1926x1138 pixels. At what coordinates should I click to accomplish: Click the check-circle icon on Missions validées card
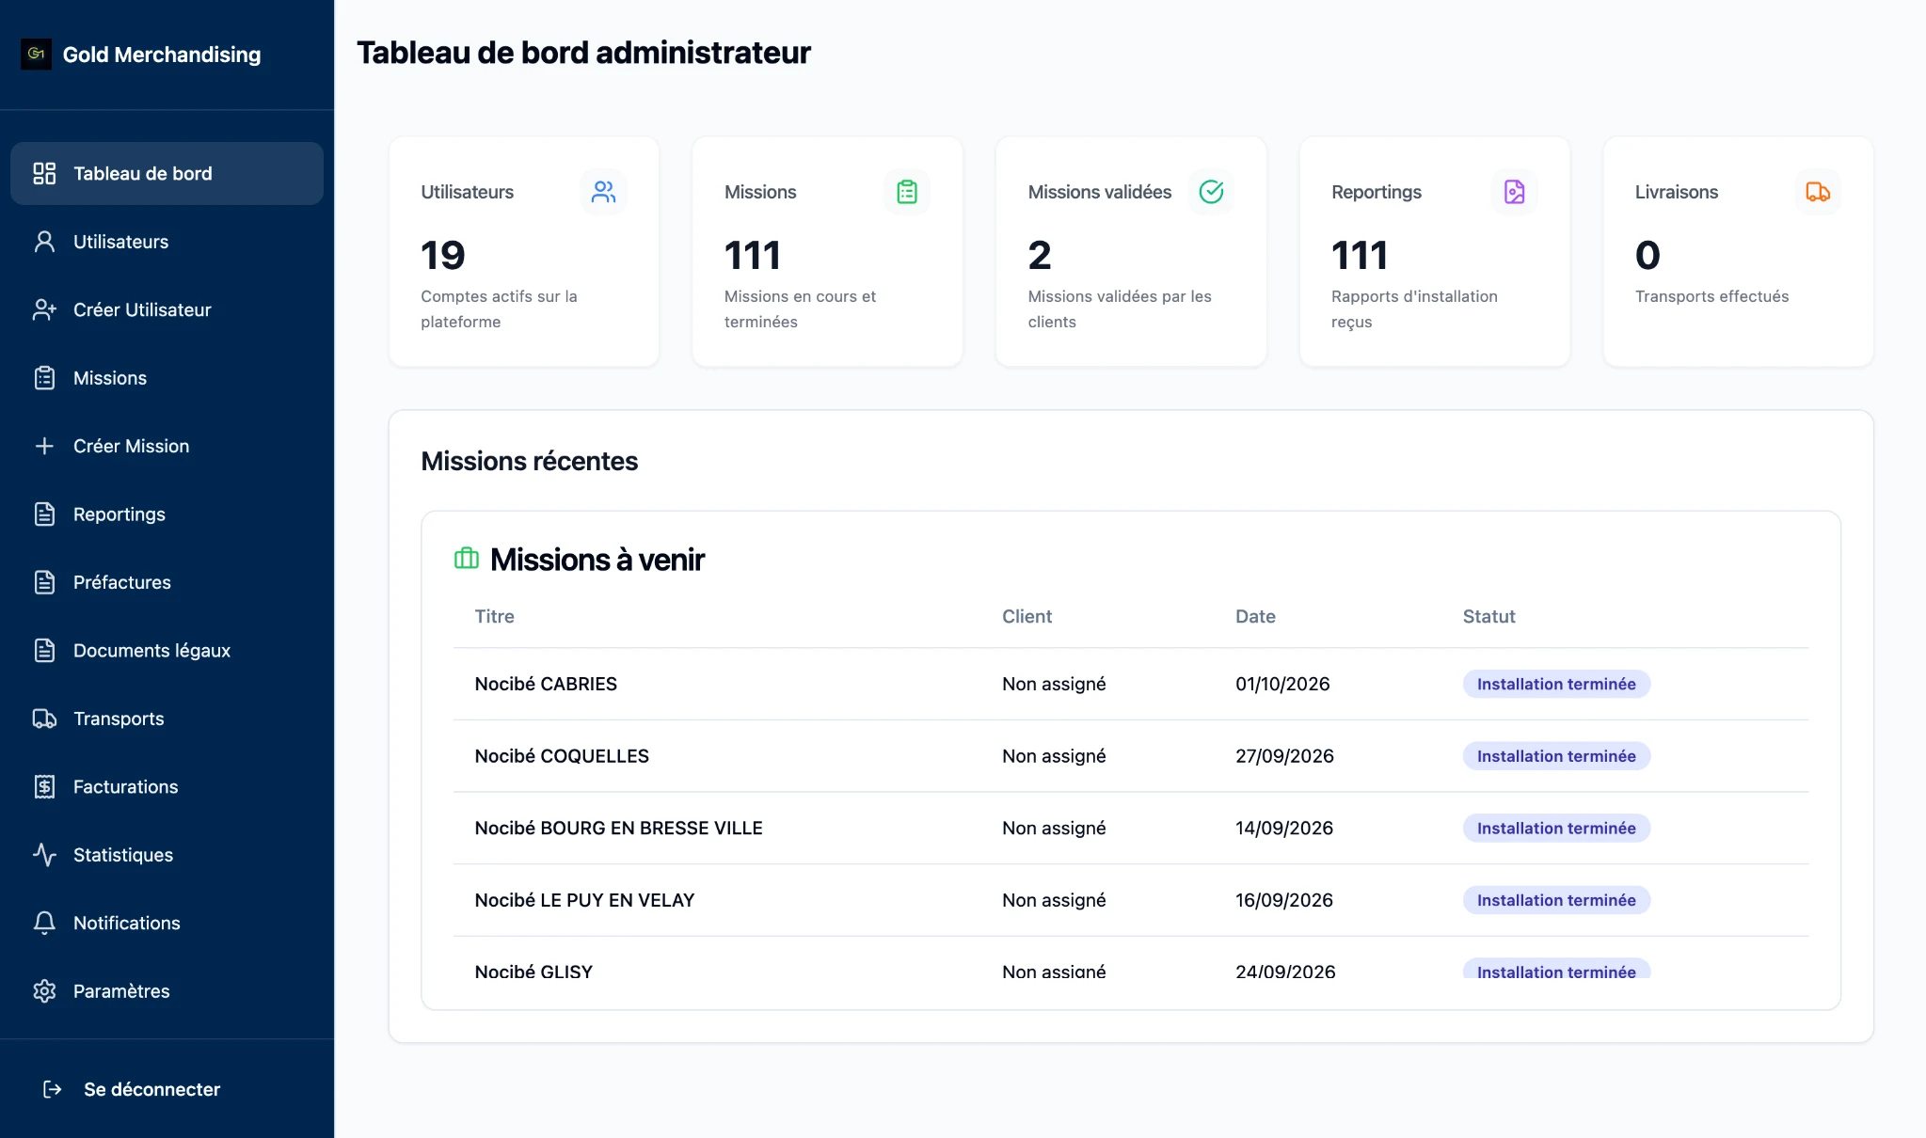(1211, 192)
